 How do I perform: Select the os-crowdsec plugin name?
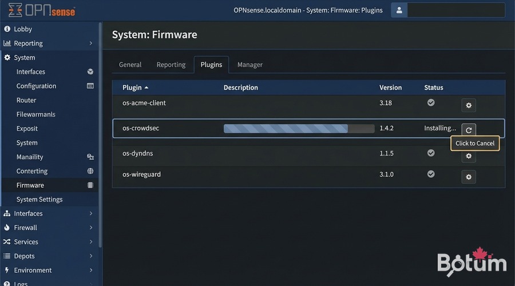(x=141, y=128)
